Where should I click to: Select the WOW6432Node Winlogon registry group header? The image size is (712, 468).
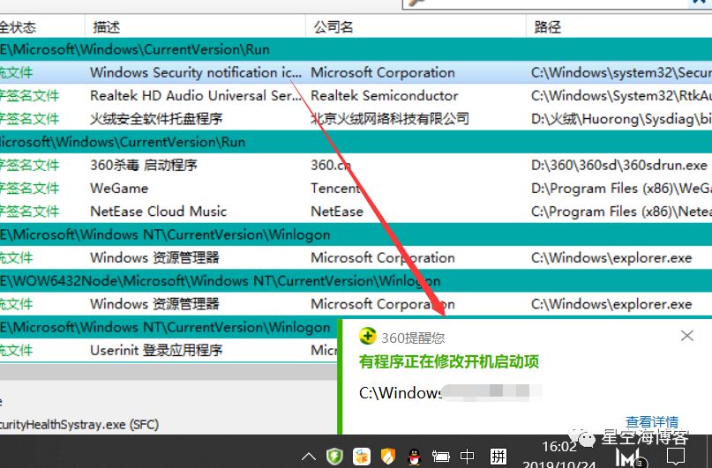tap(356, 280)
